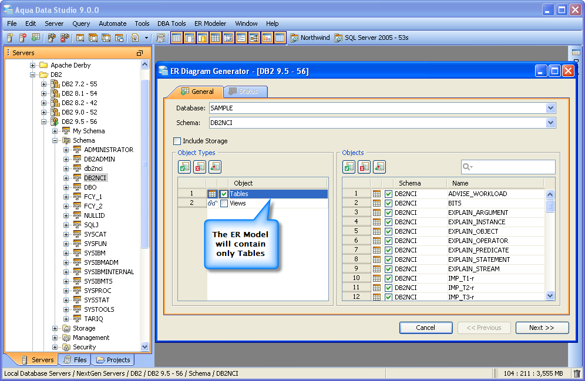Click Check All in Object Types
The image size is (585, 381).
tap(184, 167)
